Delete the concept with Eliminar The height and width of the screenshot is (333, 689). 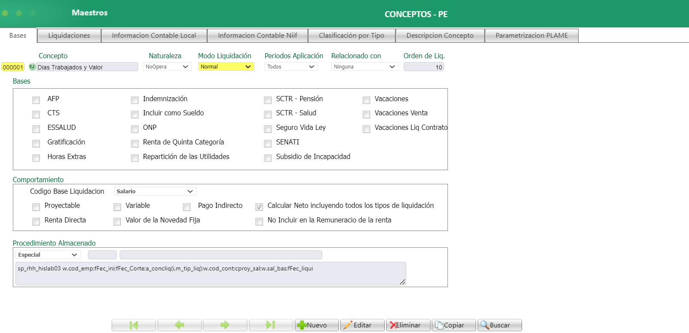(408, 325)
